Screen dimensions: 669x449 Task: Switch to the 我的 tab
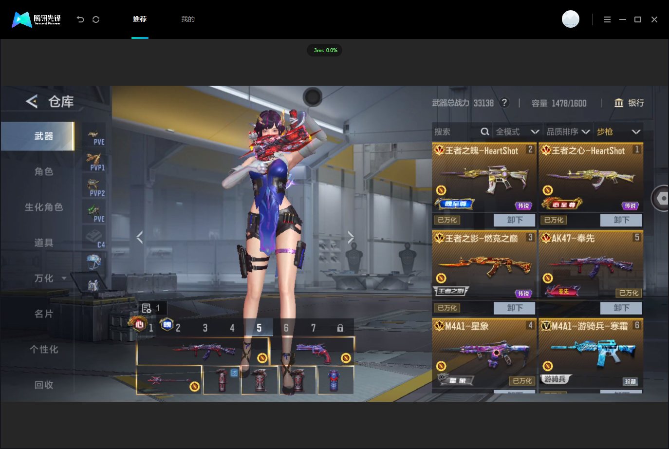point(188,19)
